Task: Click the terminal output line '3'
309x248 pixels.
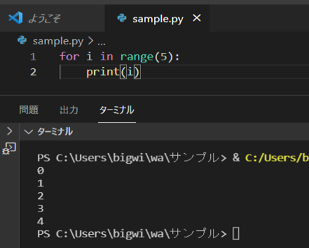Action: click(x=40, y=208)
